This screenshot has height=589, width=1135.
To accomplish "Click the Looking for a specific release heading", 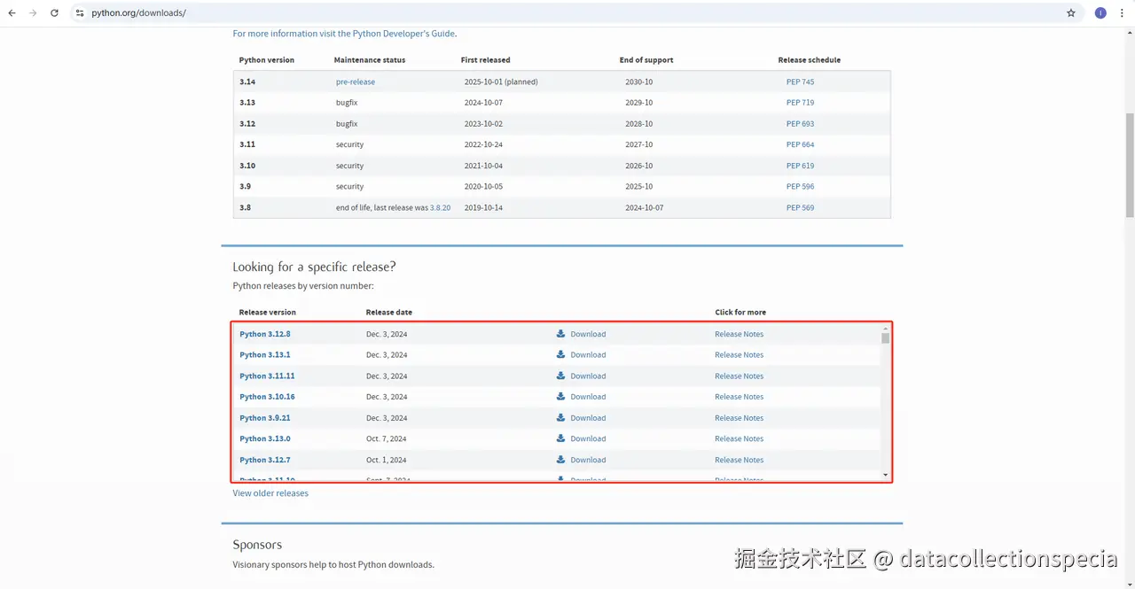I will tap(314, 267).
